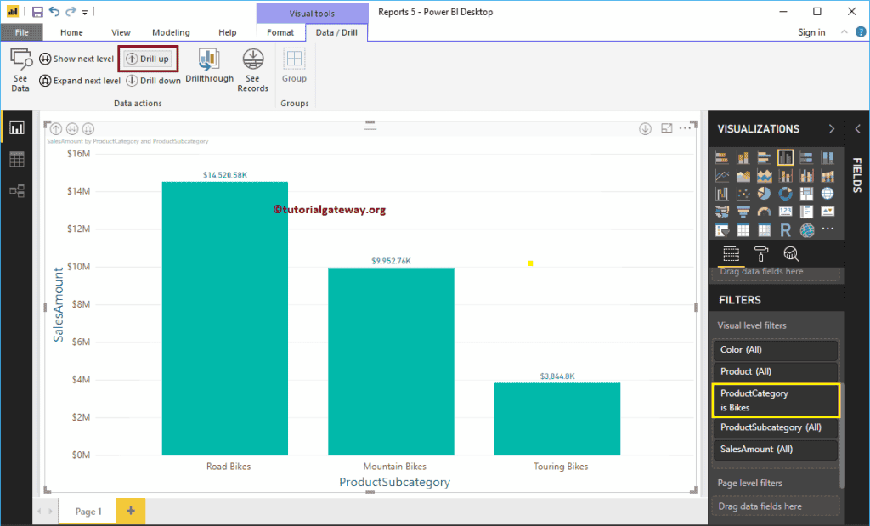Switch to the Modeling ribbon tab
Viewport: 870px width, 526px height.
[x=171, y=32]
